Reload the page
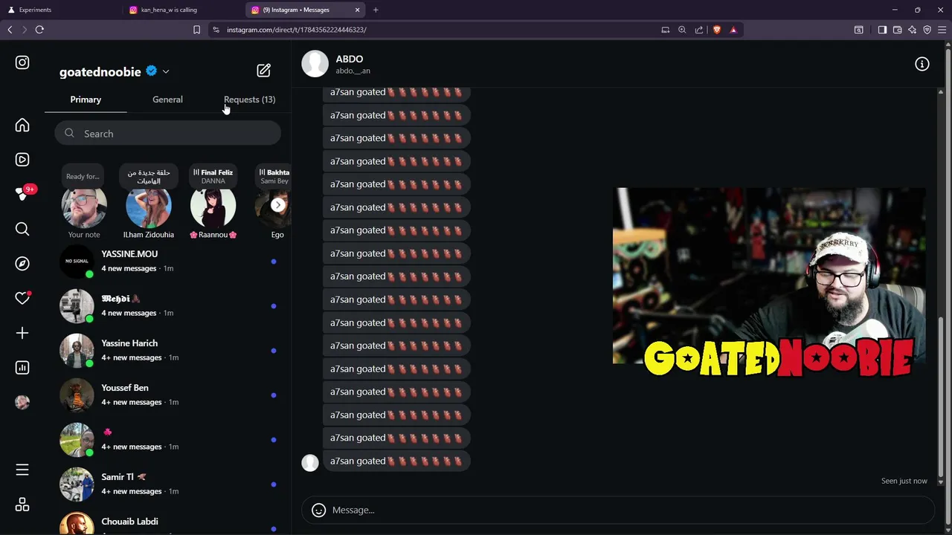 point(39,30)
